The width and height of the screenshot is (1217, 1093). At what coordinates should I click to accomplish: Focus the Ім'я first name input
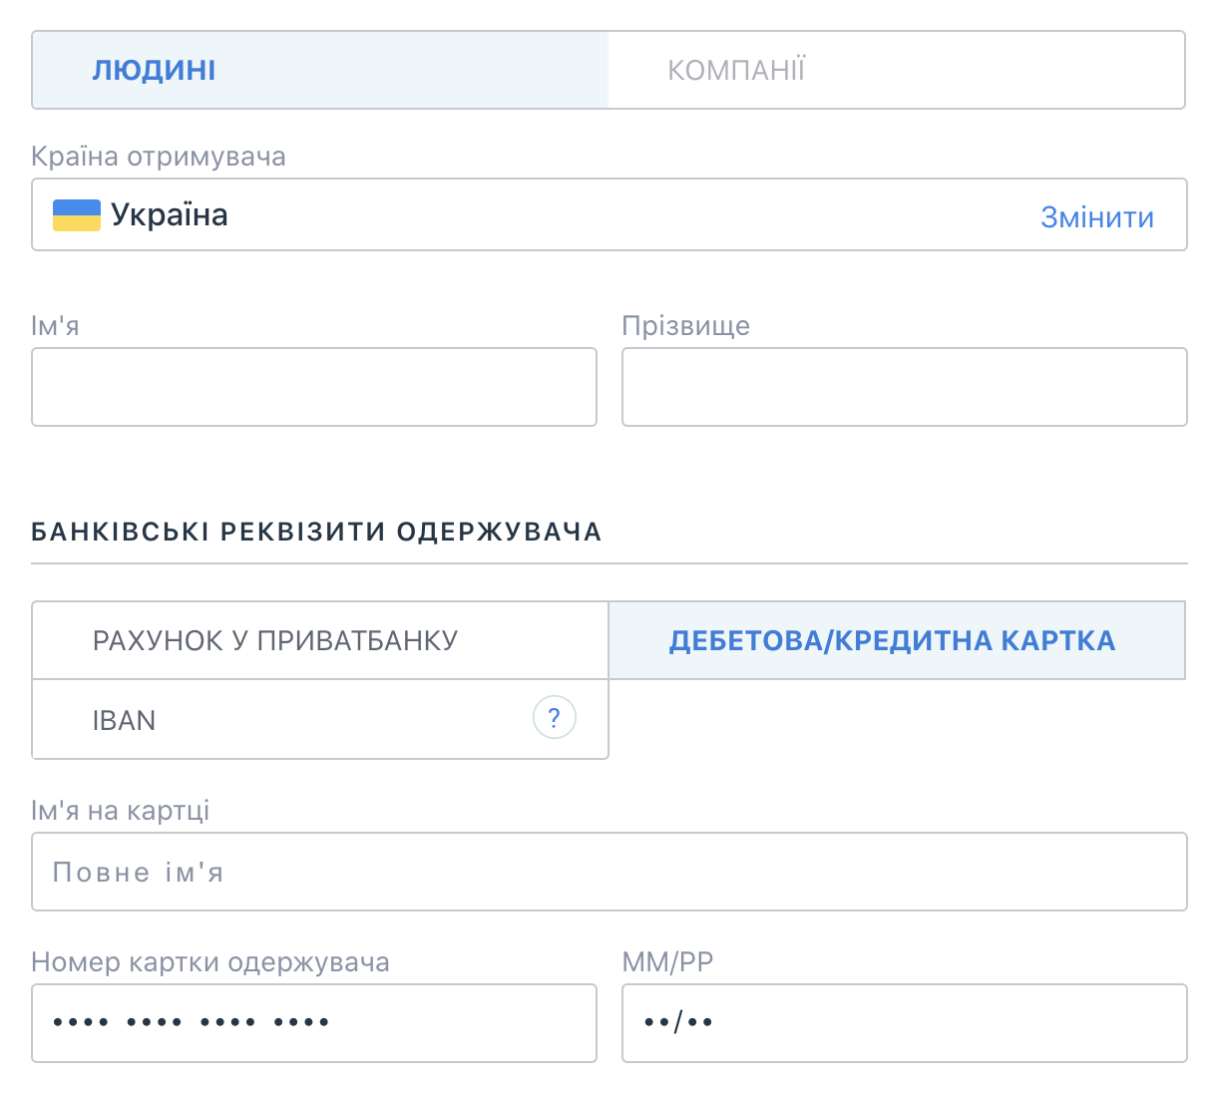(314, 387)
